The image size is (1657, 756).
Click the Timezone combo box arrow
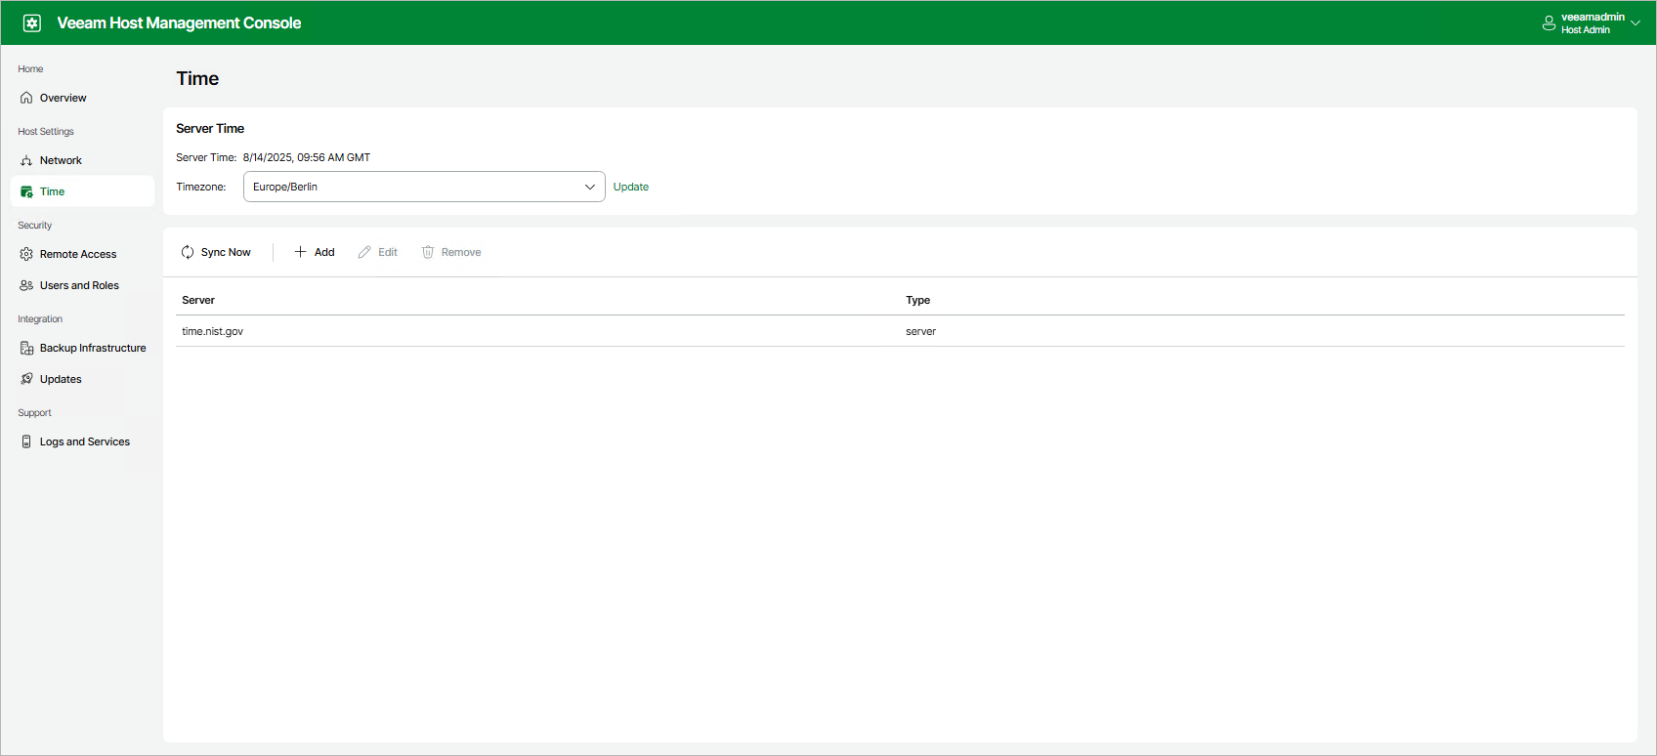click(x=590, y=187)
